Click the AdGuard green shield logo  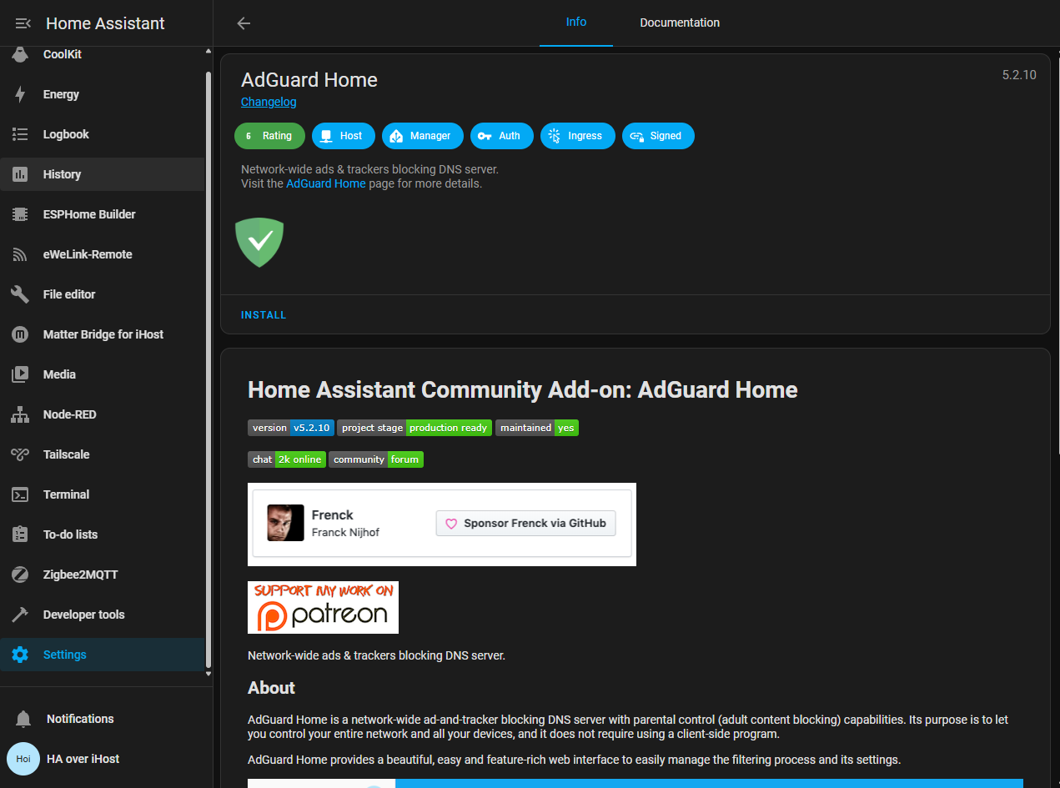click(260, 242)
